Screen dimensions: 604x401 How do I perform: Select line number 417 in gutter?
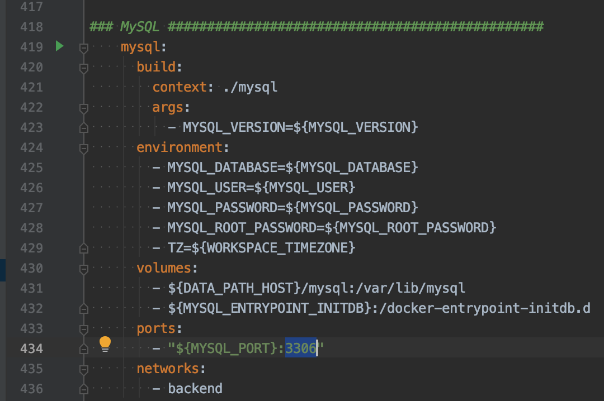point(31,7)
